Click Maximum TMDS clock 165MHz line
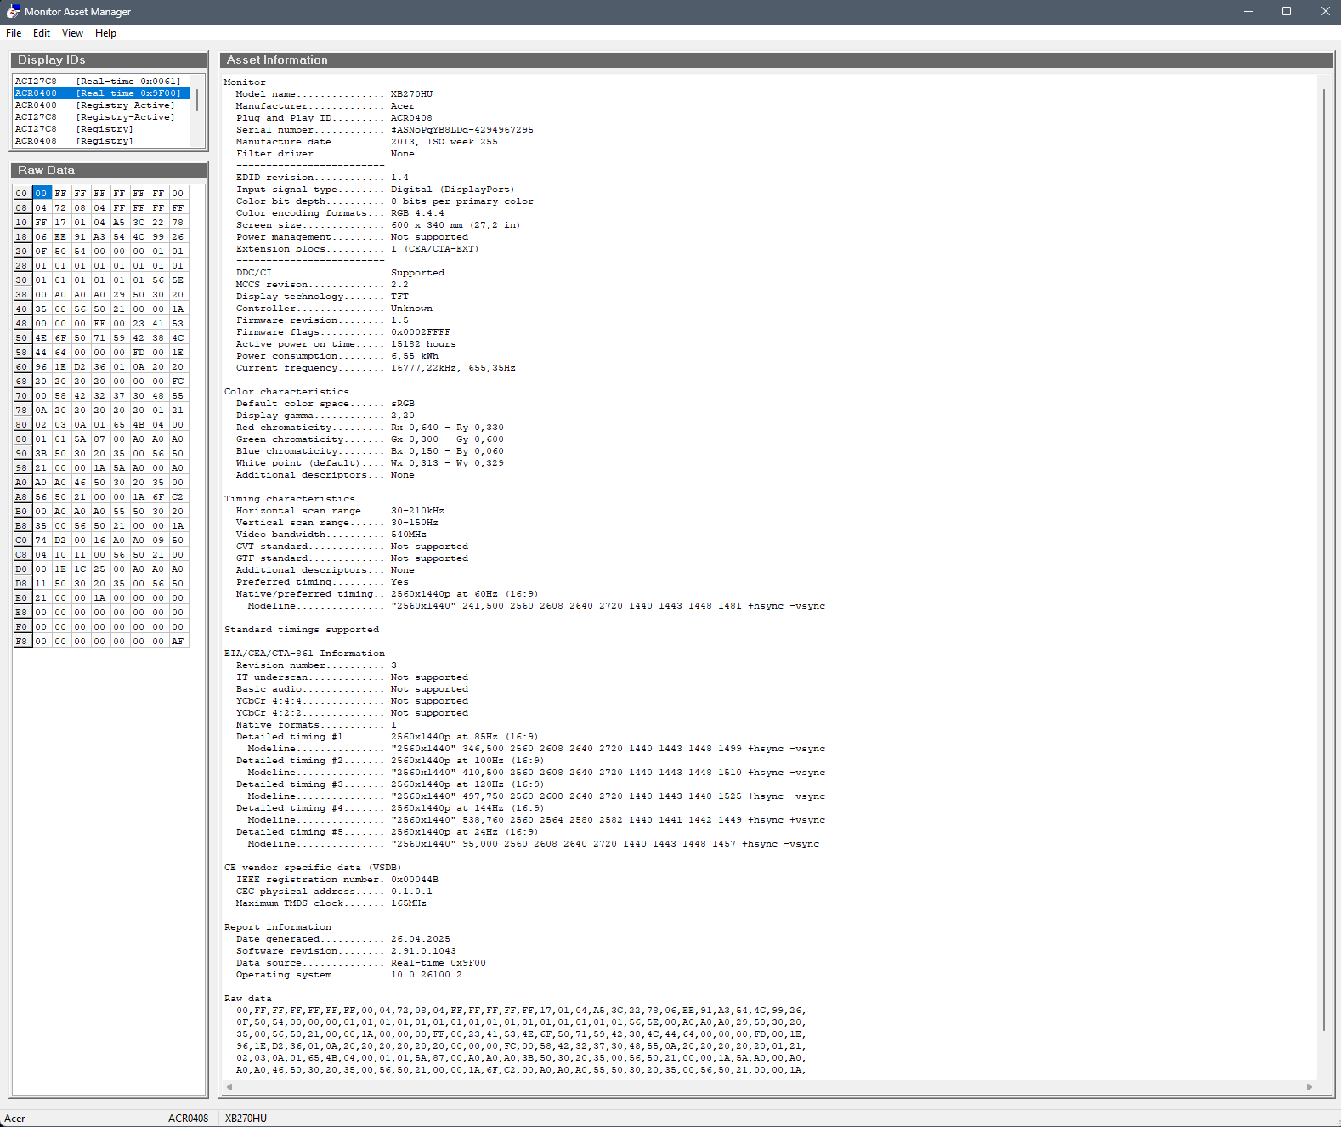The image size is (1341, 1127). point(331,903)
